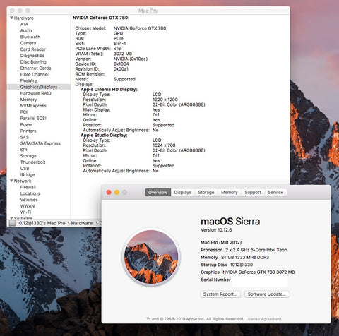Click the 1024 x 768 resolution value

(x=164, y=145)
